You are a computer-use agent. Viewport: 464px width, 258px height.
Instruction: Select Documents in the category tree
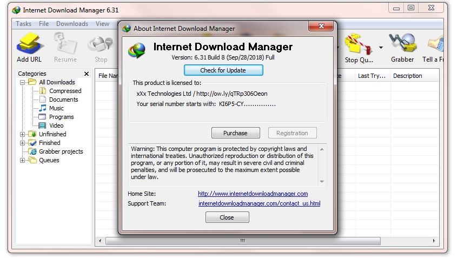[x=64, y=100]
